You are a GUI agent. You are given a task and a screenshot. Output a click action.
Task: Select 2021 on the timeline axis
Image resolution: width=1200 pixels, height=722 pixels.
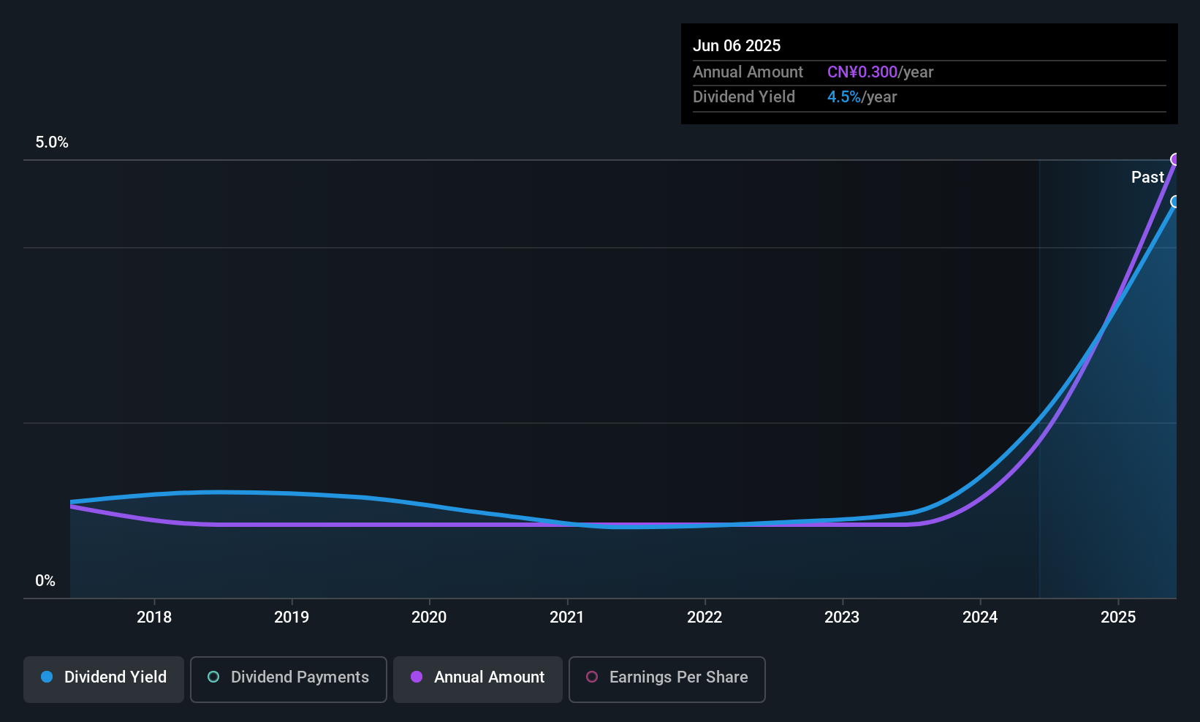click(x=567, y=617)
